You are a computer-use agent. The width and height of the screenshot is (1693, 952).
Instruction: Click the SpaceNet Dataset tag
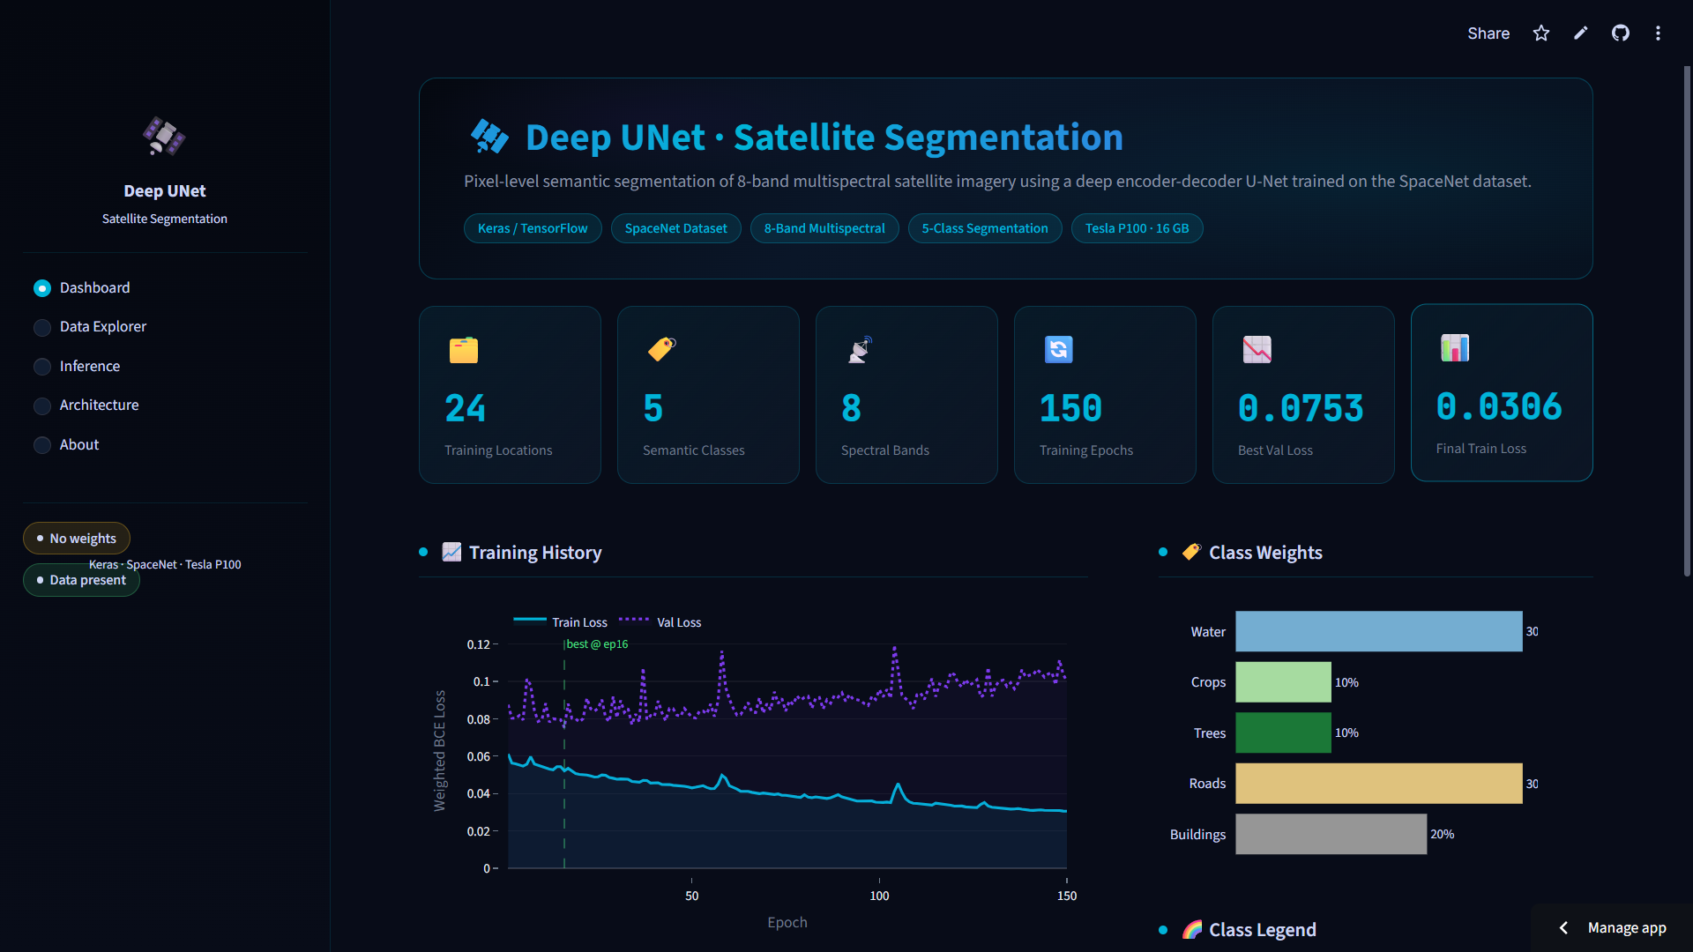point(675,228)
